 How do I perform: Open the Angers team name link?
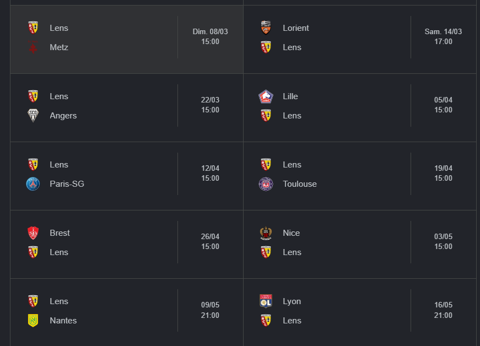(x=63, y=116)
